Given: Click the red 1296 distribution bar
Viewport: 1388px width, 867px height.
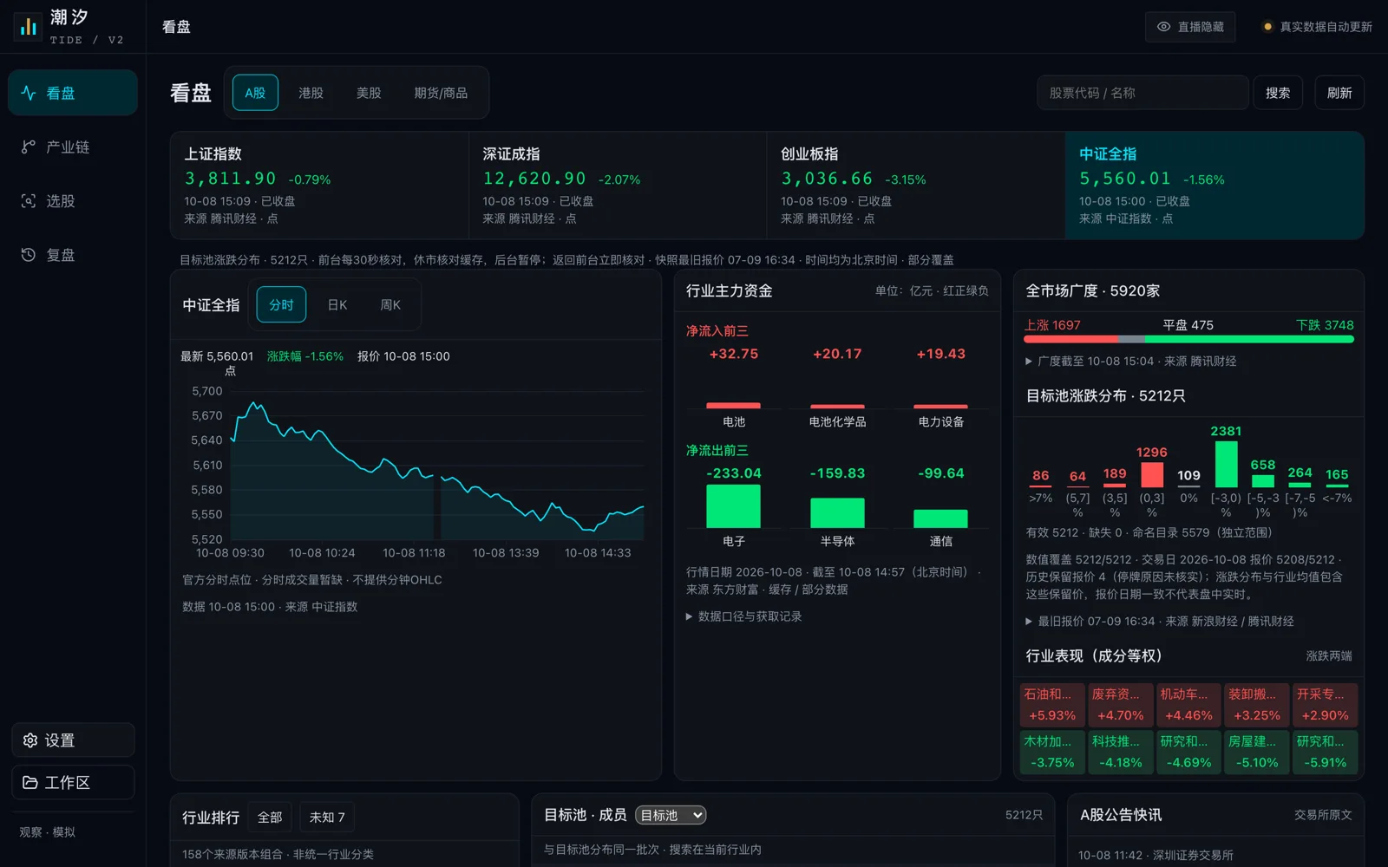Looking at the screenshot, I should [x=1152, y=475].
